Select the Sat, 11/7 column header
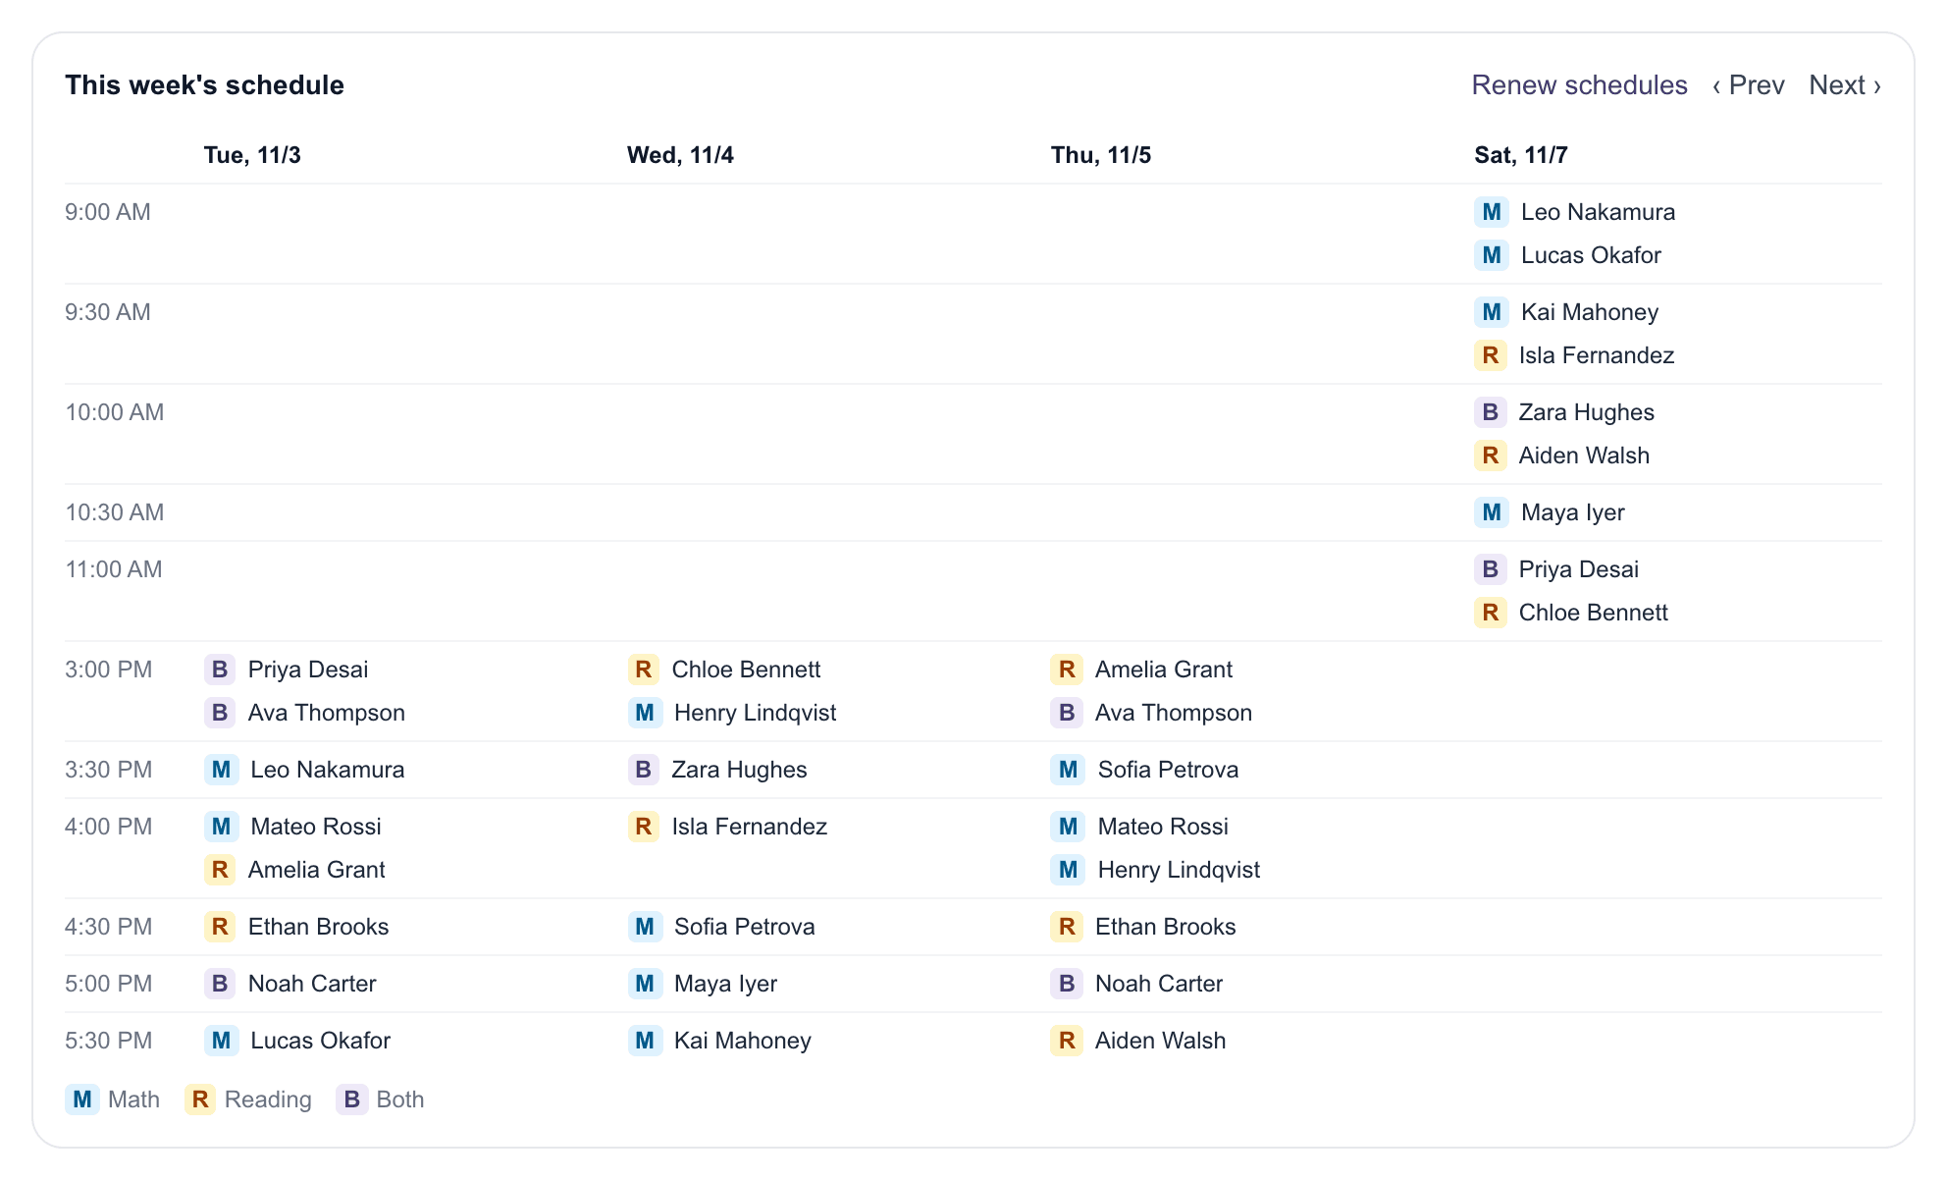The height and width of the screenshot is (1180, 1947). coord(1521,155)
